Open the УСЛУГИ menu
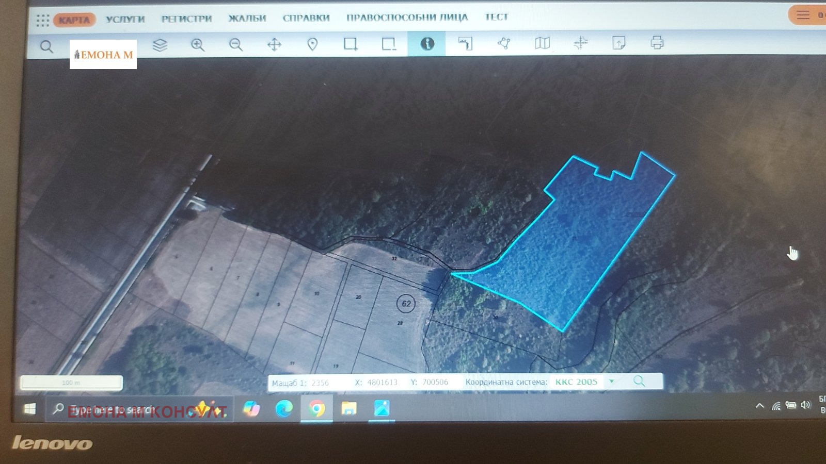This screenshot has width=826, height=464. pyautogui.click(x=125, y=20)
